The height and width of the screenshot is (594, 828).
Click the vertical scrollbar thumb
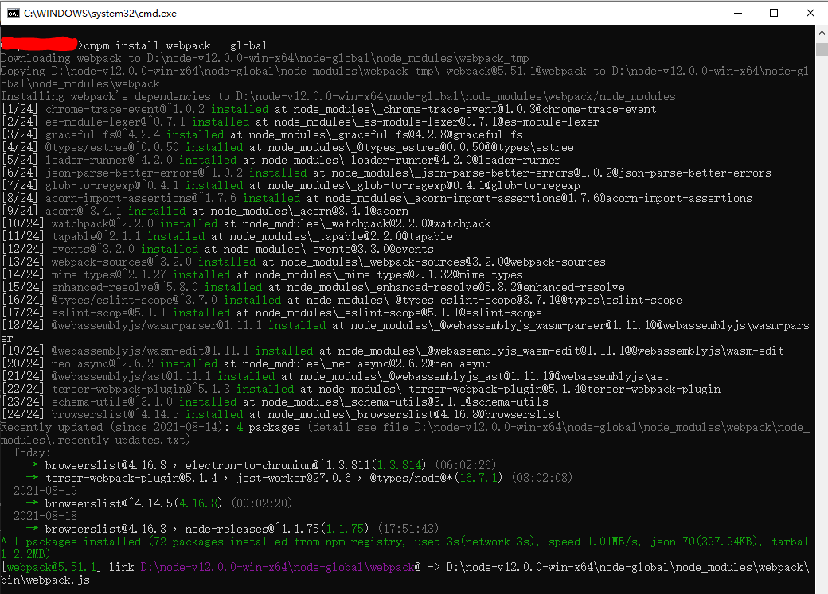(x=822, y=49)
